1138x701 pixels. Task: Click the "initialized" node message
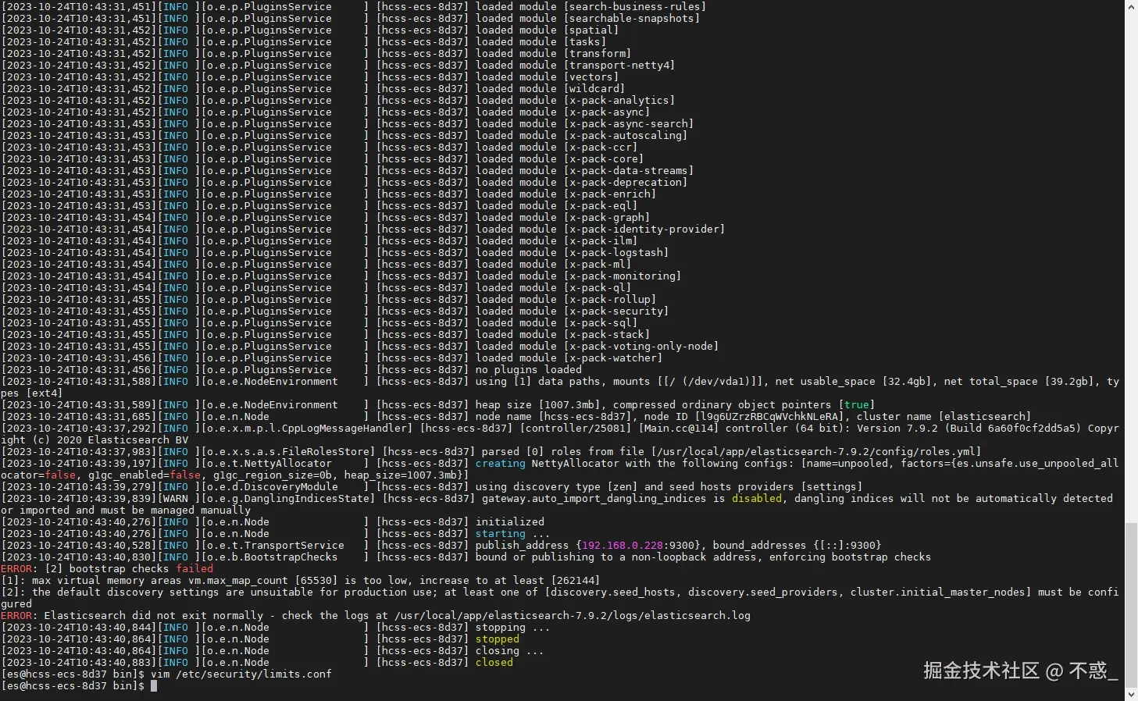509,522
